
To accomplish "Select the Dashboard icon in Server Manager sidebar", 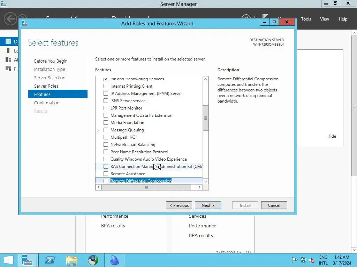I will (8, 41).
